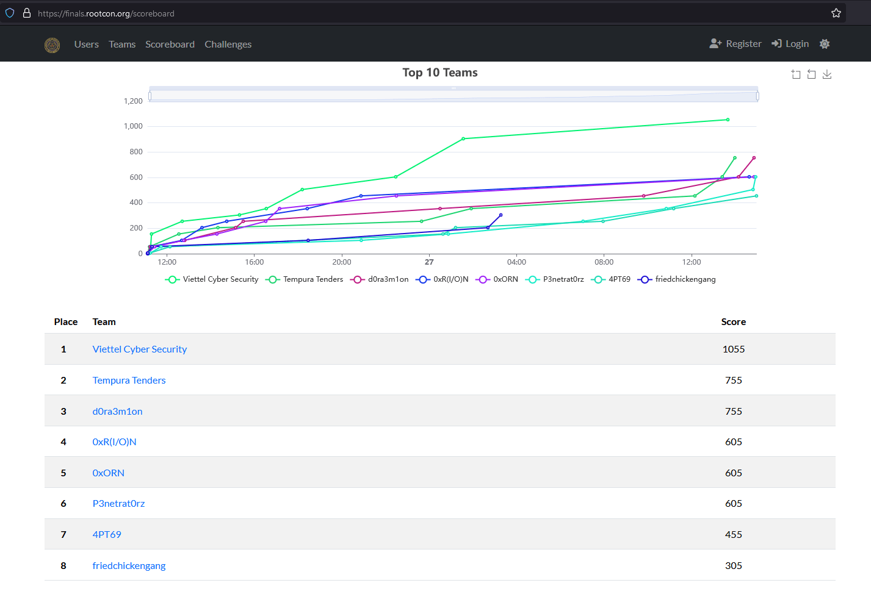Go to Teams in navbar
Screen dimensions: 871x594
point(122,45)
